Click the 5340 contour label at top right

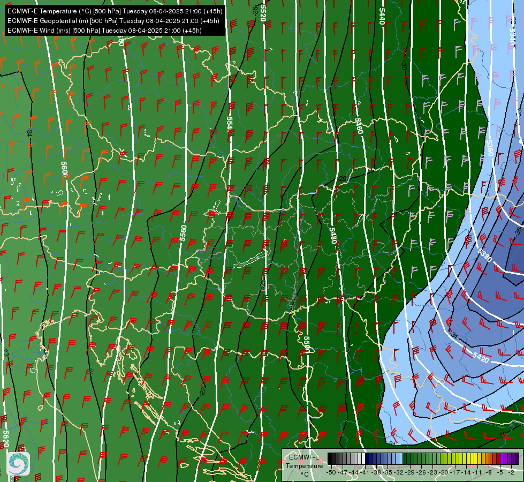(512, 36)
